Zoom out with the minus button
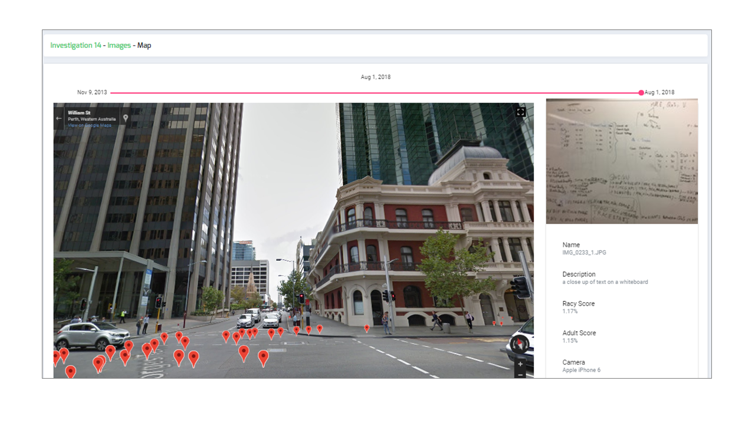Viewport: 755px width, 424px height. [x=520, y=375]
